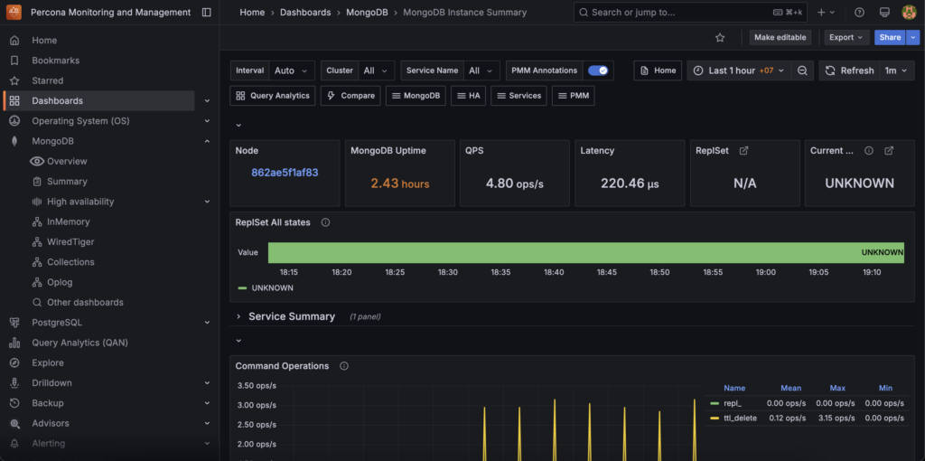Sort legend table by Max column

837,389
